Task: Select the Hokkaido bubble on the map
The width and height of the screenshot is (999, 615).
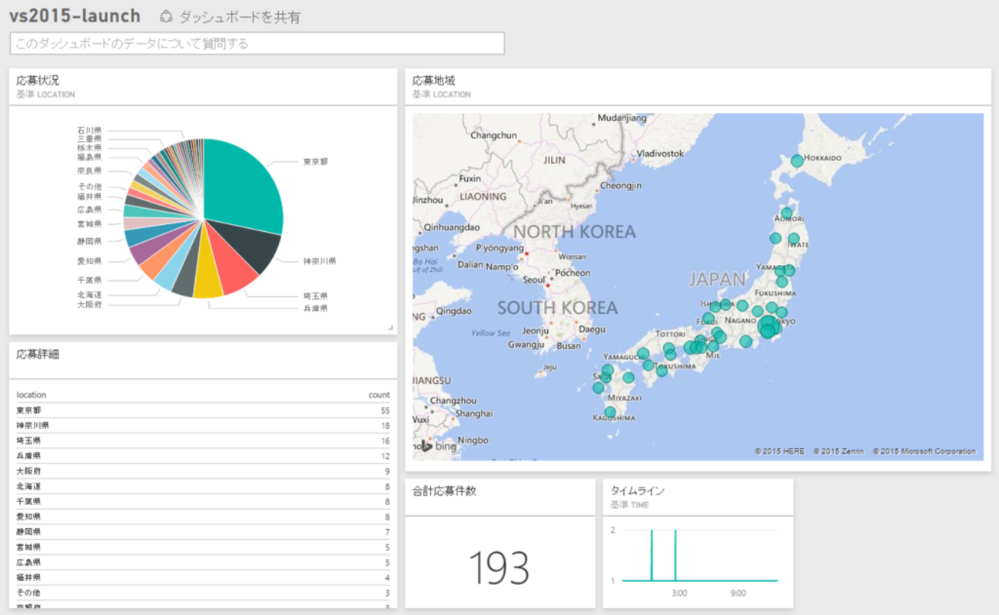Action: (x=797, y=160)
